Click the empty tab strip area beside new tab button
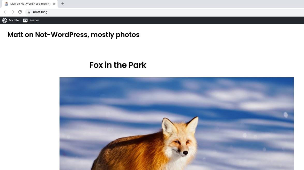This screenshot has height=170, width=304. (181, 4)
